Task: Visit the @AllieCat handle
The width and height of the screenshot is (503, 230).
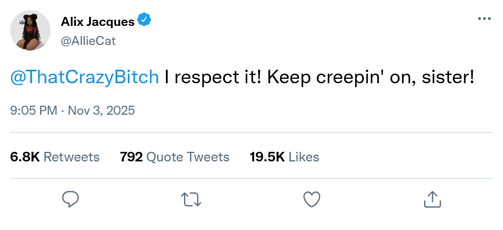Action: [88, 41]
